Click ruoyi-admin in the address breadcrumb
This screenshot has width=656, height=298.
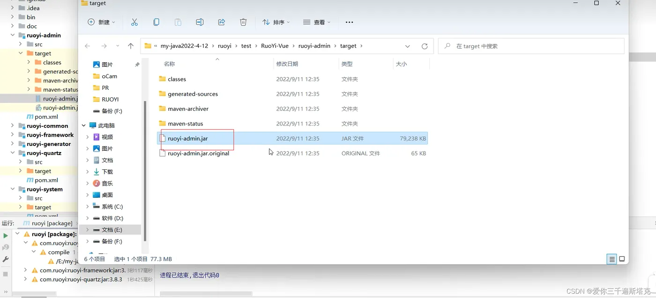click(x=314, y=46)
